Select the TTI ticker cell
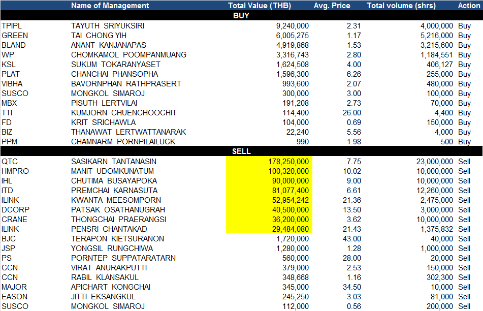The width and height of the screenshot is (483, 311). [7, 113]
